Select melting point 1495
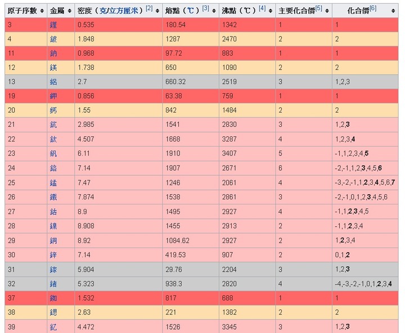 173,212
